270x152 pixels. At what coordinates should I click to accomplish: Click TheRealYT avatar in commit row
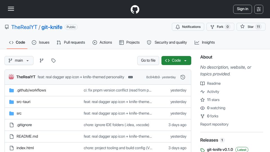pos(11,77)
